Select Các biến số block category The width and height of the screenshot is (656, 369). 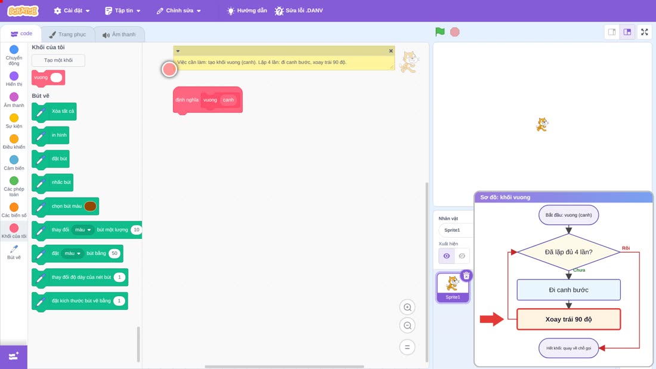pyautogui.click(x=14, y=210)
